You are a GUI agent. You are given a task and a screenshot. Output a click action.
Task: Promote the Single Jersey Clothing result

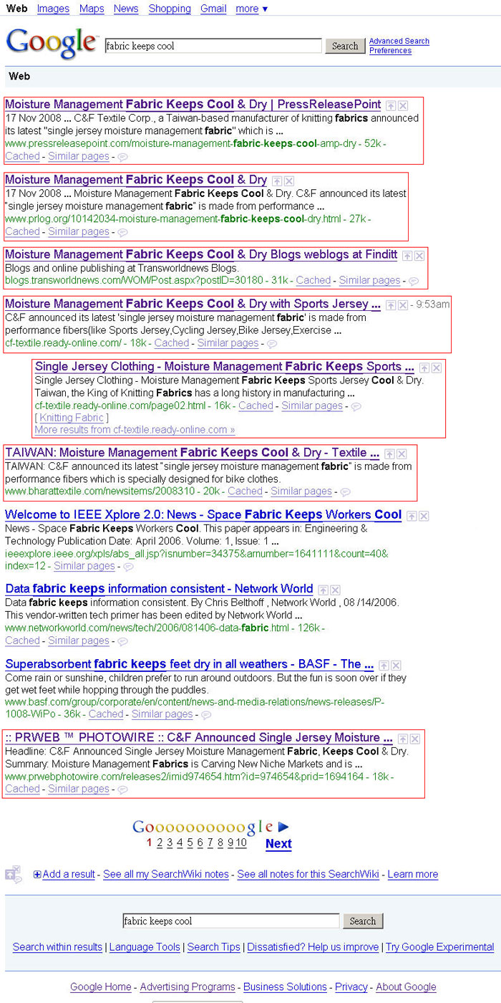point(424,368)
